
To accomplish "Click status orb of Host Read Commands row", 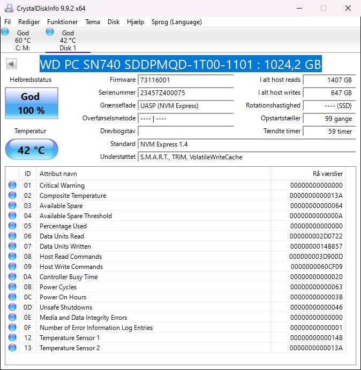I will point(12,256).
